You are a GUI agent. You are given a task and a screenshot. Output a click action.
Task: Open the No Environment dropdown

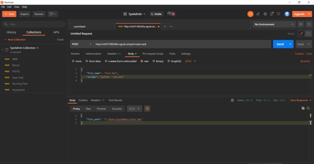pos(274,24)
